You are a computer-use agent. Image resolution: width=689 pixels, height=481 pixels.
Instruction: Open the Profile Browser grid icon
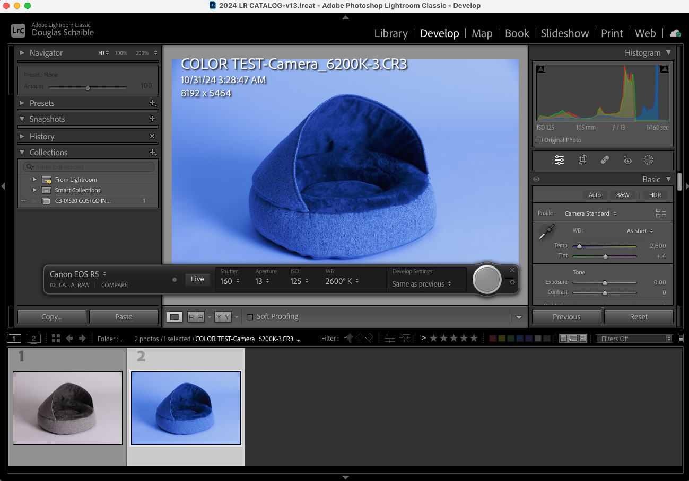[661, 212]
